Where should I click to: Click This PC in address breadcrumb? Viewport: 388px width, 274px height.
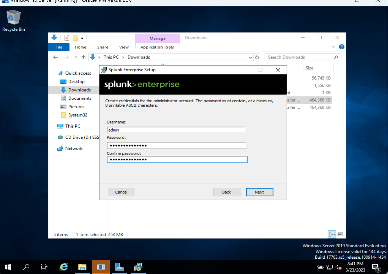(111, 57)
